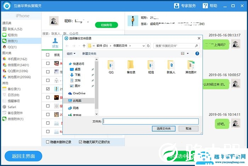Expand the address bar history dropdown
The height and width of the screenshot is (166, 248).
(x=143, y=46)
